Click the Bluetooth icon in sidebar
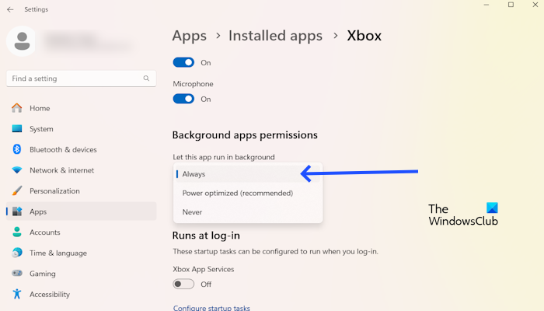This screenshot has height=311, width=544. pyautogui.click(x=16, y=149)
